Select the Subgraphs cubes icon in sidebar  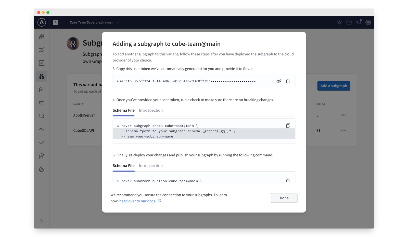coord(42,76)
